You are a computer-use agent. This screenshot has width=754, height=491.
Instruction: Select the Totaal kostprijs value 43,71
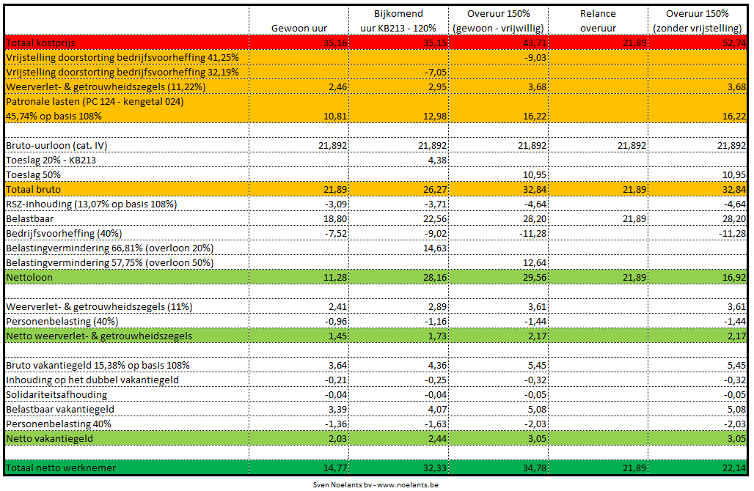tap(533, 43)
